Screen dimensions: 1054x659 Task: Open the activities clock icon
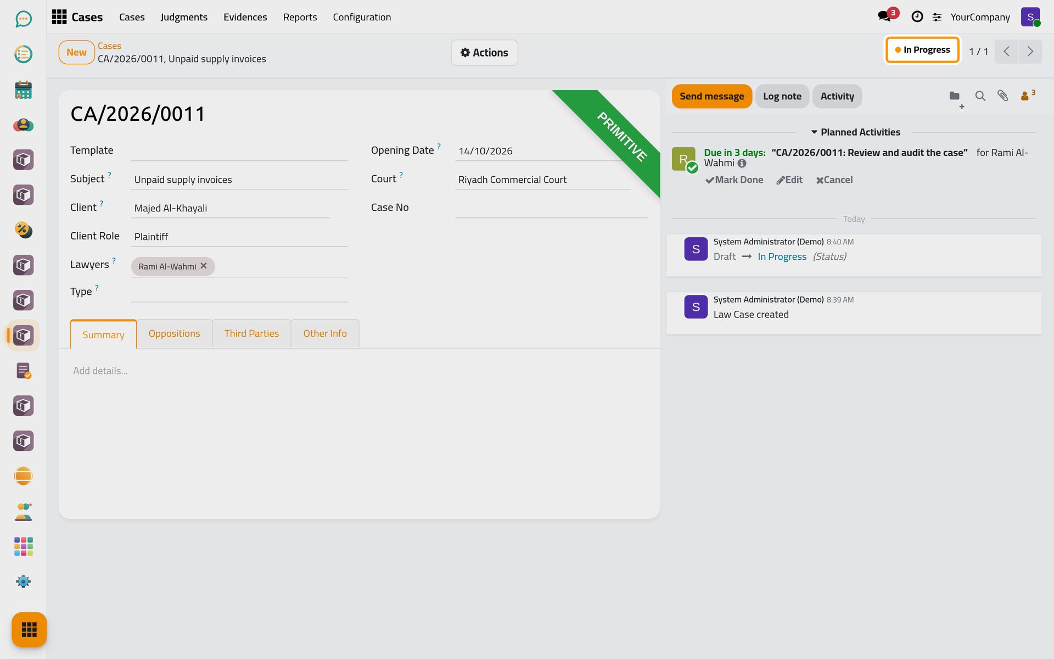(917, 17)
